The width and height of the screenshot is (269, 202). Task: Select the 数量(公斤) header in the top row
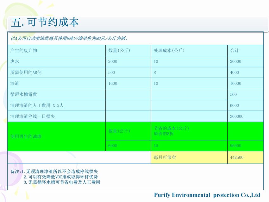coord(119,51)
